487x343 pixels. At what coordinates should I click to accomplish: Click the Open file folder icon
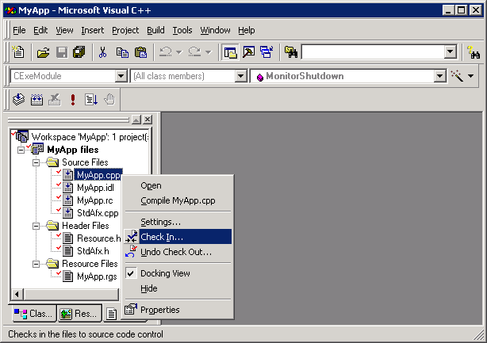(x=43, y=52)
